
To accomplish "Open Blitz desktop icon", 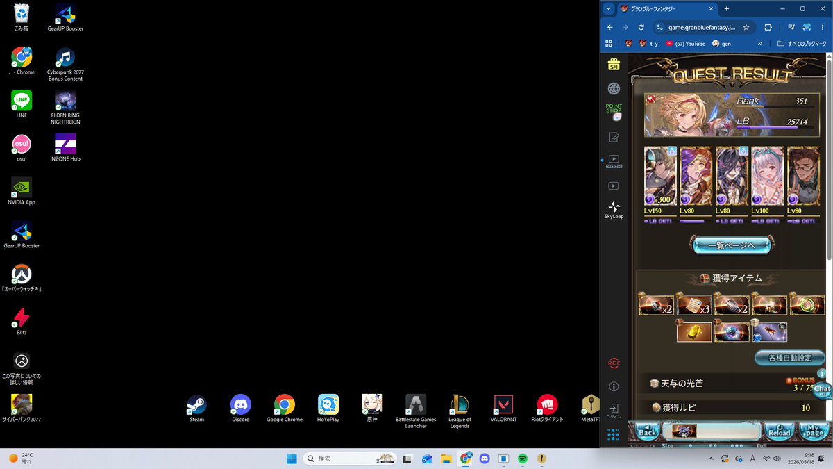I will [x=22, y=322].
